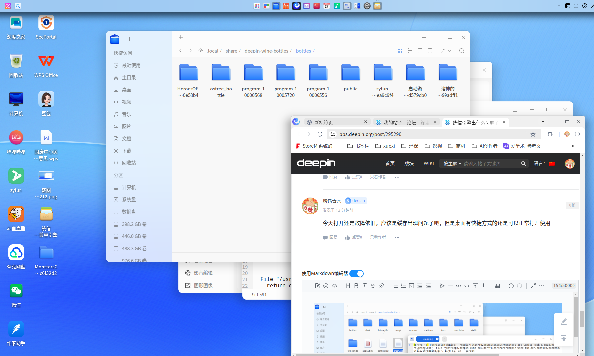Click the task list checkbox toolbar icon
This screenshot has width=594, height=356.
coord(411,286)
